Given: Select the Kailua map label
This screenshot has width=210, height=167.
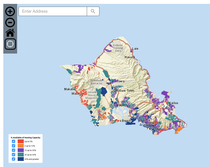Looking at the screenshot, I should coord(174,103).
